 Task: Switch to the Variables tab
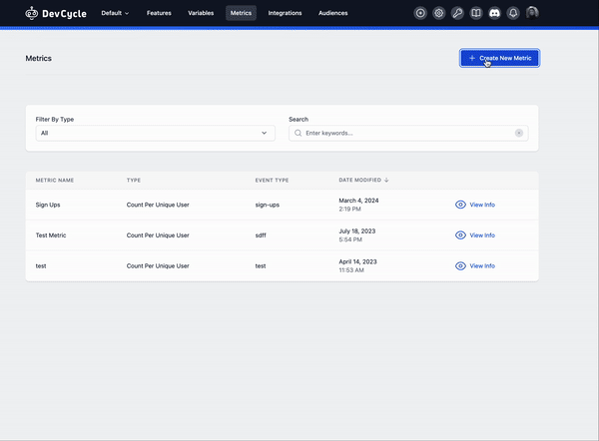(203, 13)
